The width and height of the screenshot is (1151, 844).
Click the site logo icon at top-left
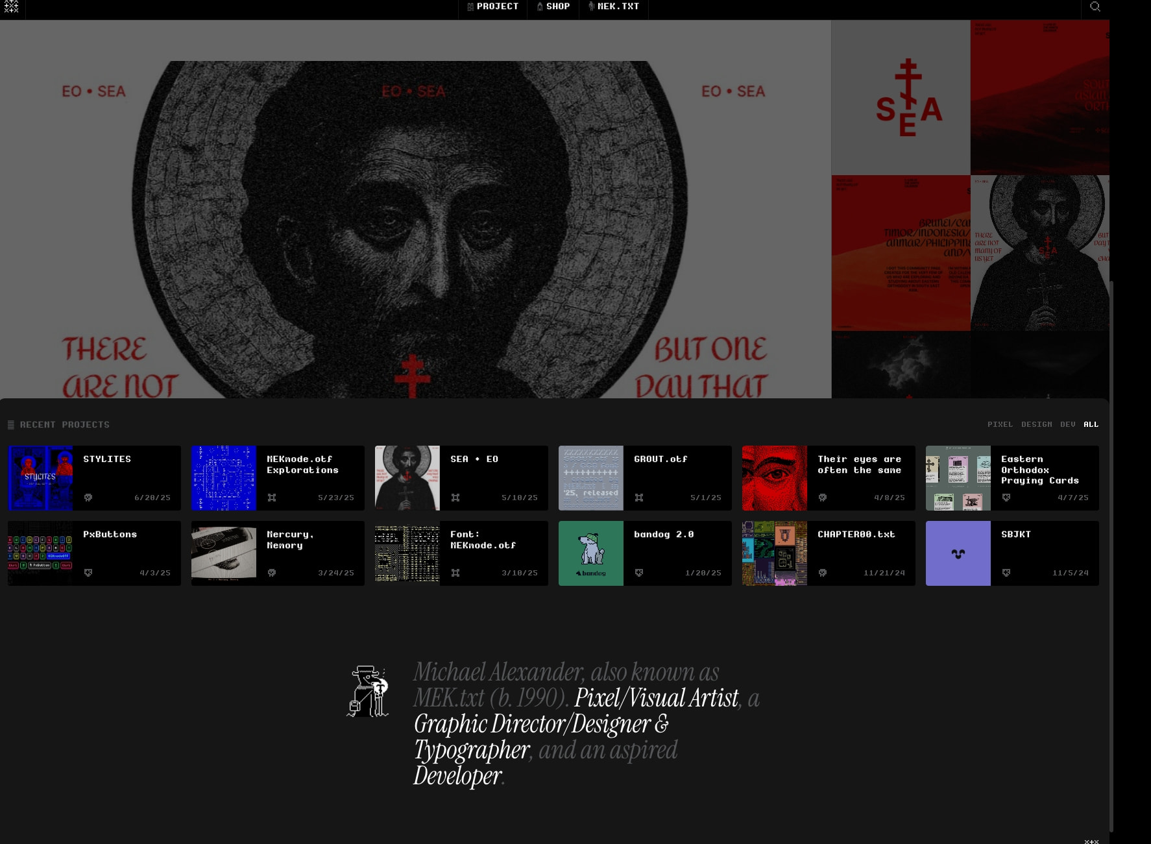tap(11, 7)
